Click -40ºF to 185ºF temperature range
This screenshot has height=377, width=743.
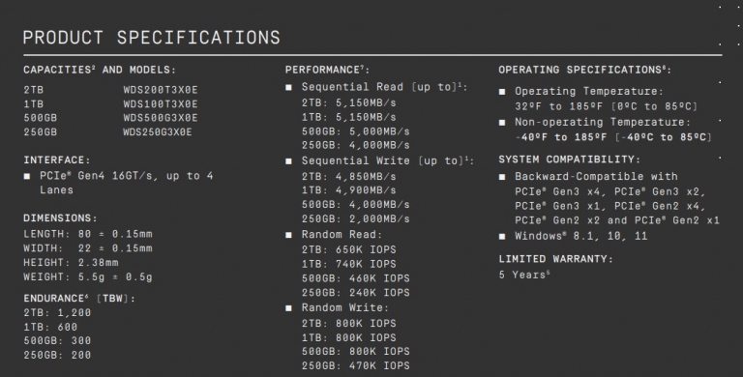(x=613, y=137)
